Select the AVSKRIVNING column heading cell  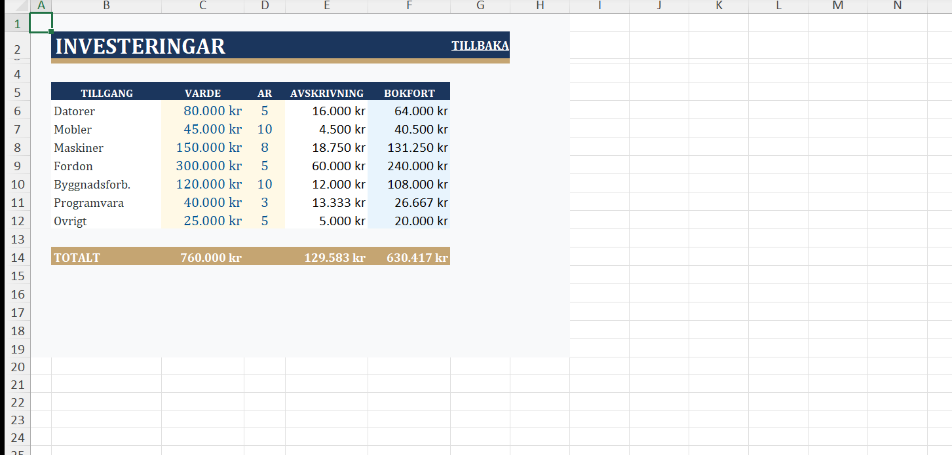(326, 93)
